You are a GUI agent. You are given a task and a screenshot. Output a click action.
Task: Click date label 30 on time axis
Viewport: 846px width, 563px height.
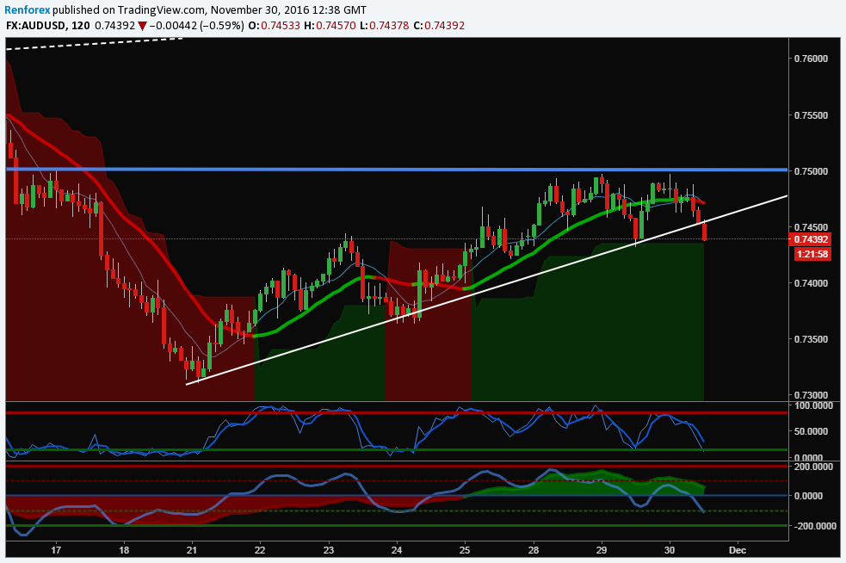670,550
